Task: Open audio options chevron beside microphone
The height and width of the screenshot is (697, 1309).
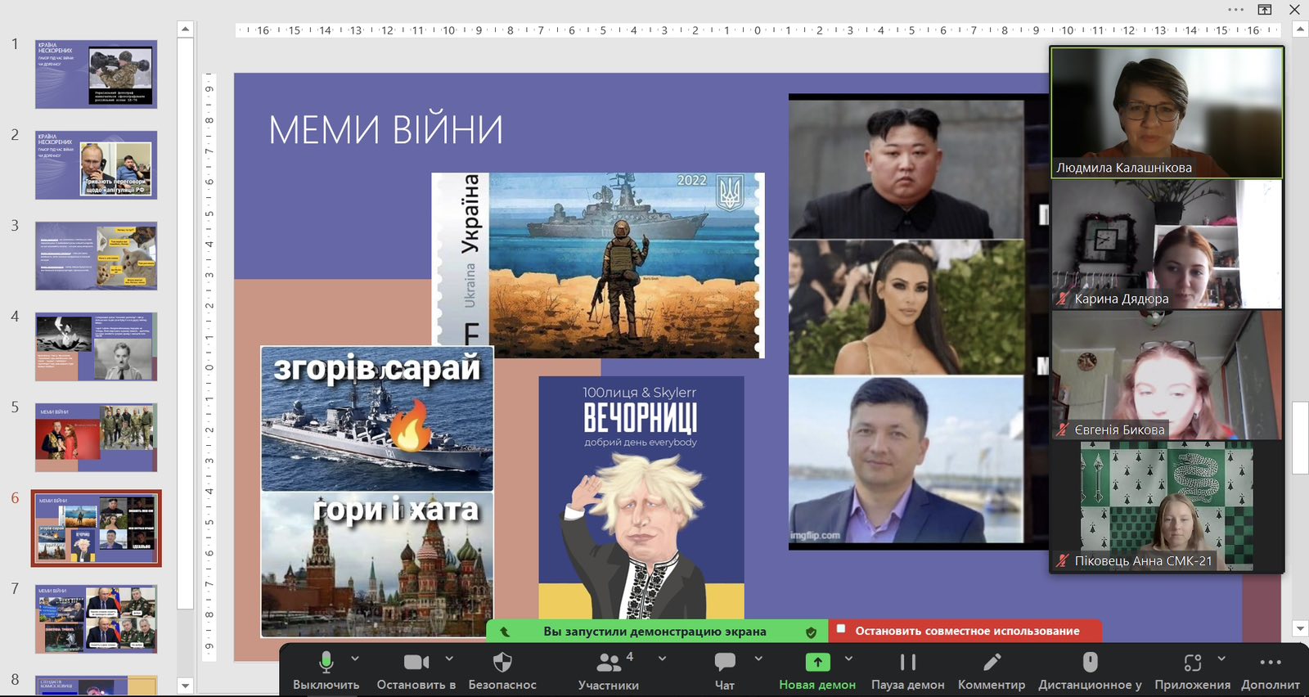Action: coord(355,659)
